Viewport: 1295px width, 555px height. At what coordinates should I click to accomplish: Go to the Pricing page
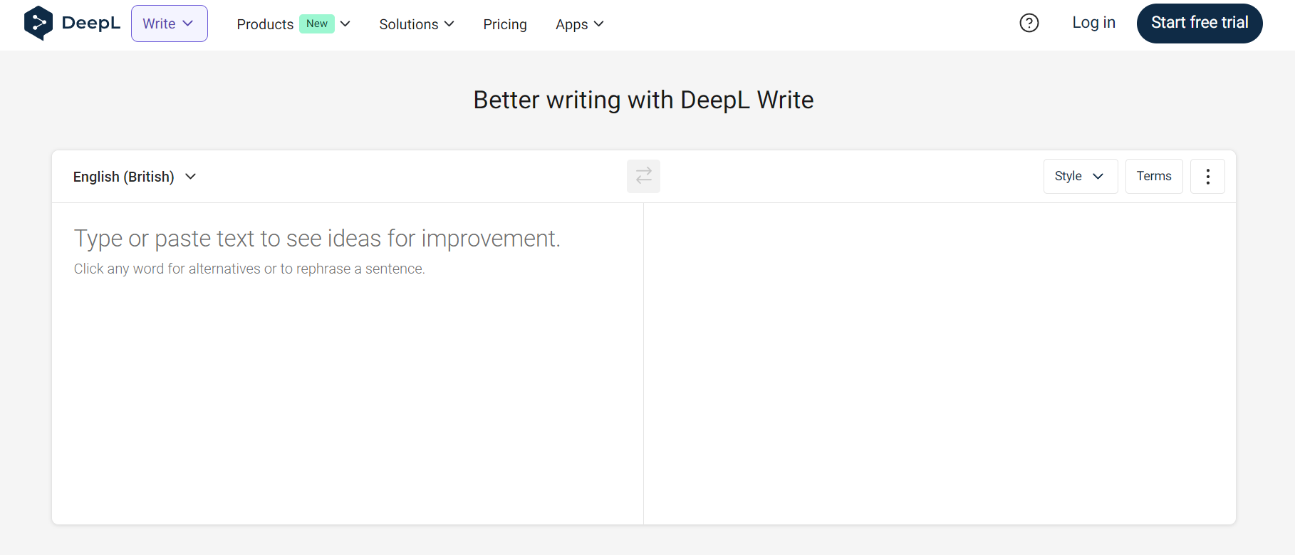[x=505, y=24]
